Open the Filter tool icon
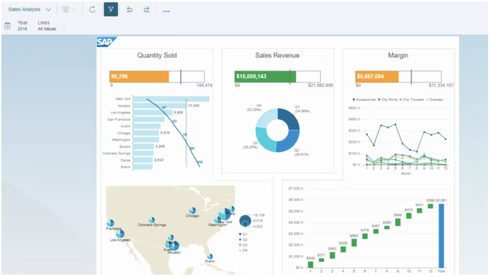The width and height of the screenshot is (490, 277). (x=111, y=9)
